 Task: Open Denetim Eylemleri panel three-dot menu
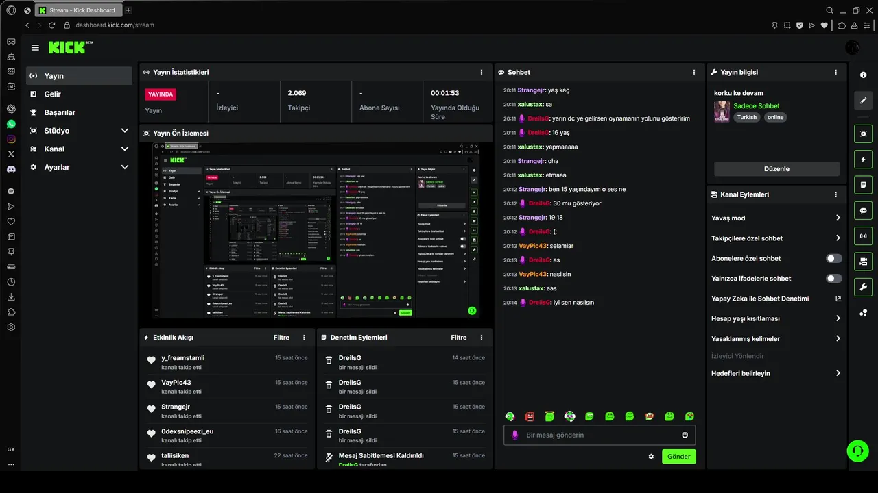click(x=482, y=338)
